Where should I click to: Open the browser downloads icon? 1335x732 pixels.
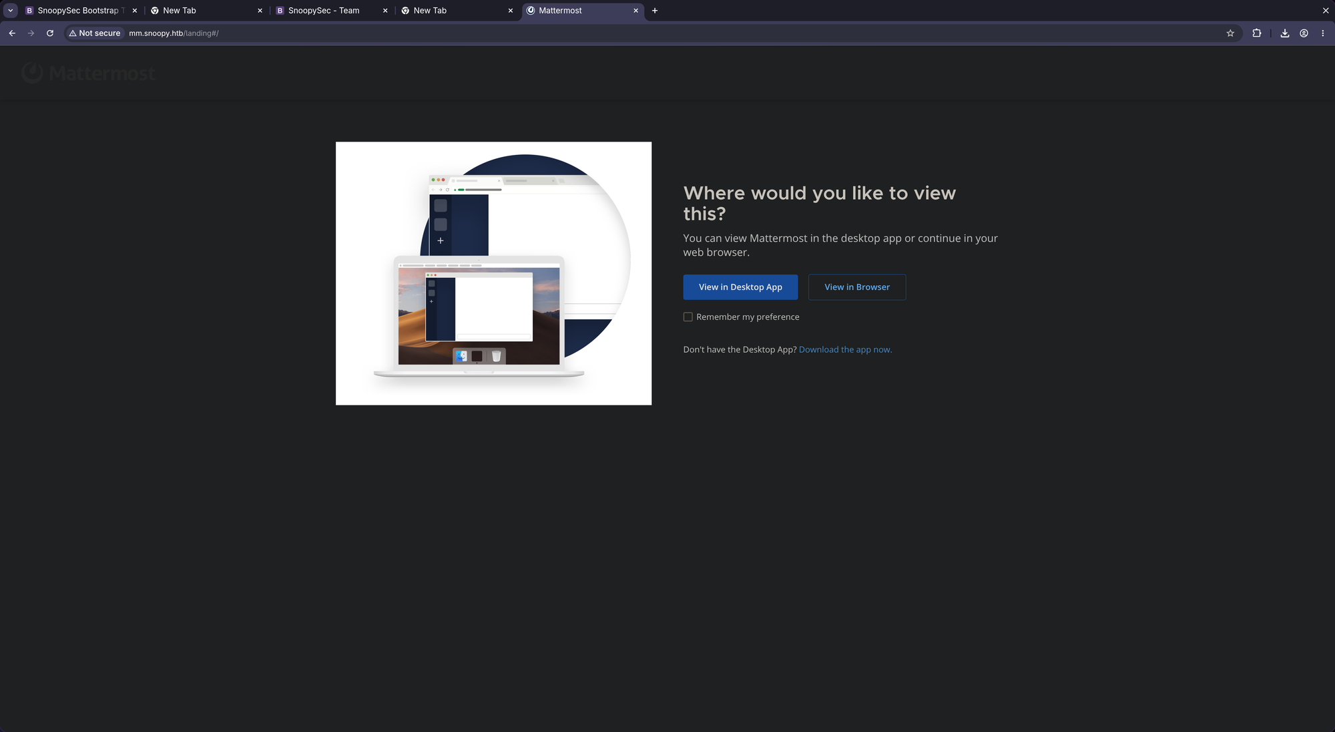click(1285, 33)
